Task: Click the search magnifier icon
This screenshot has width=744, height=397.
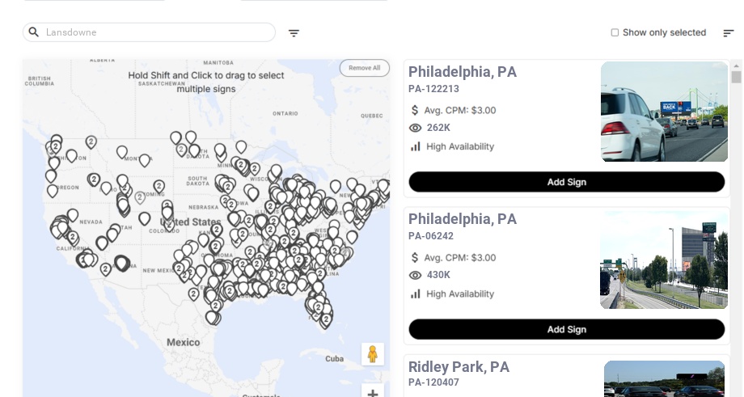Action: point(34,32)
